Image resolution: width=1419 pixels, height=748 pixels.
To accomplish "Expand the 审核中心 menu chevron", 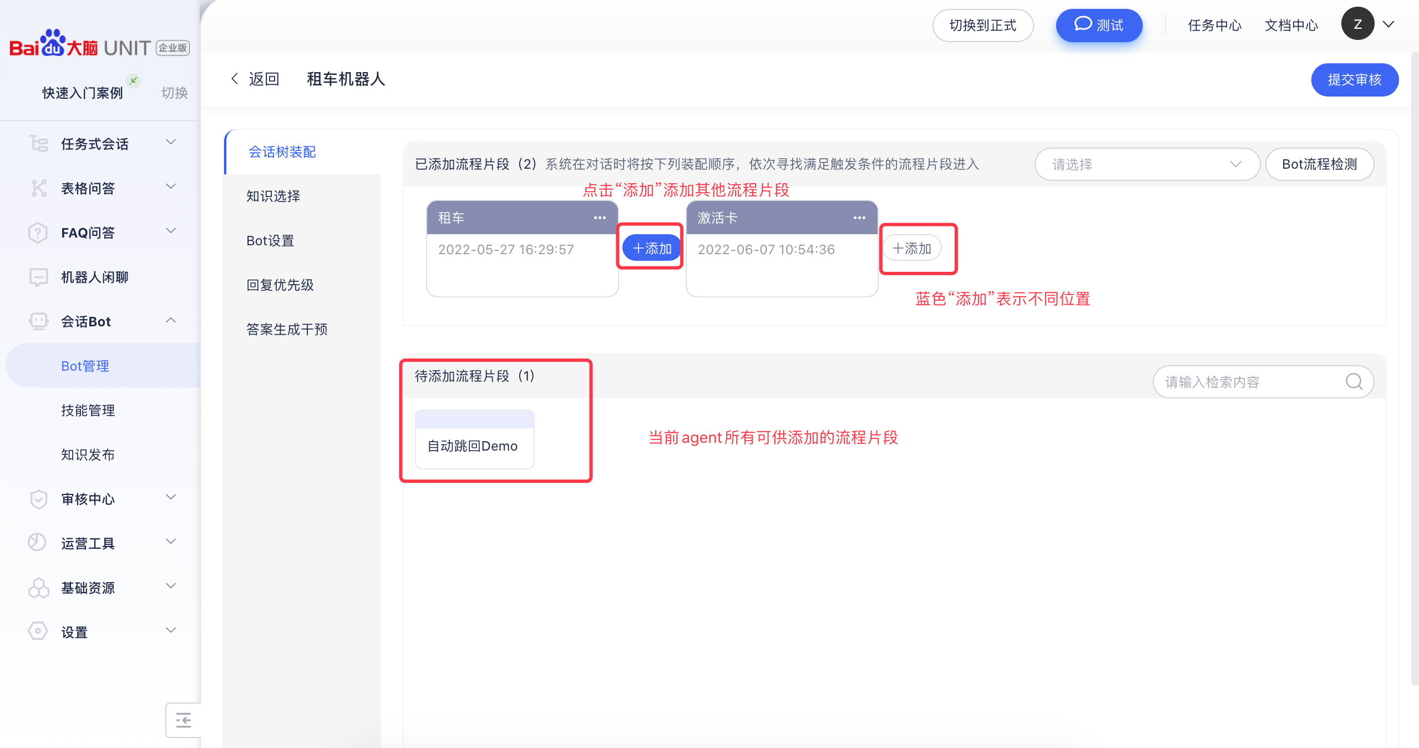I will 171,497.
